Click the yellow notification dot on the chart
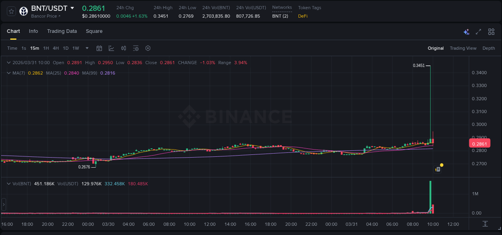This screenshot has width=502, height=235. pos(442,165)
